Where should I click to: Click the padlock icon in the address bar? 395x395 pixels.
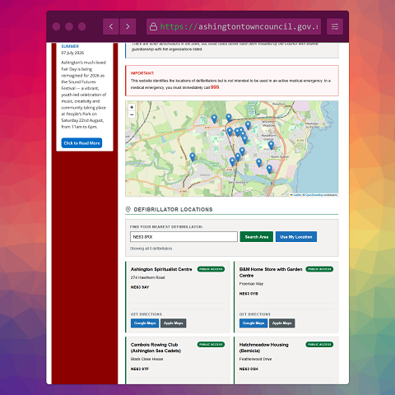tap(153, 26)
